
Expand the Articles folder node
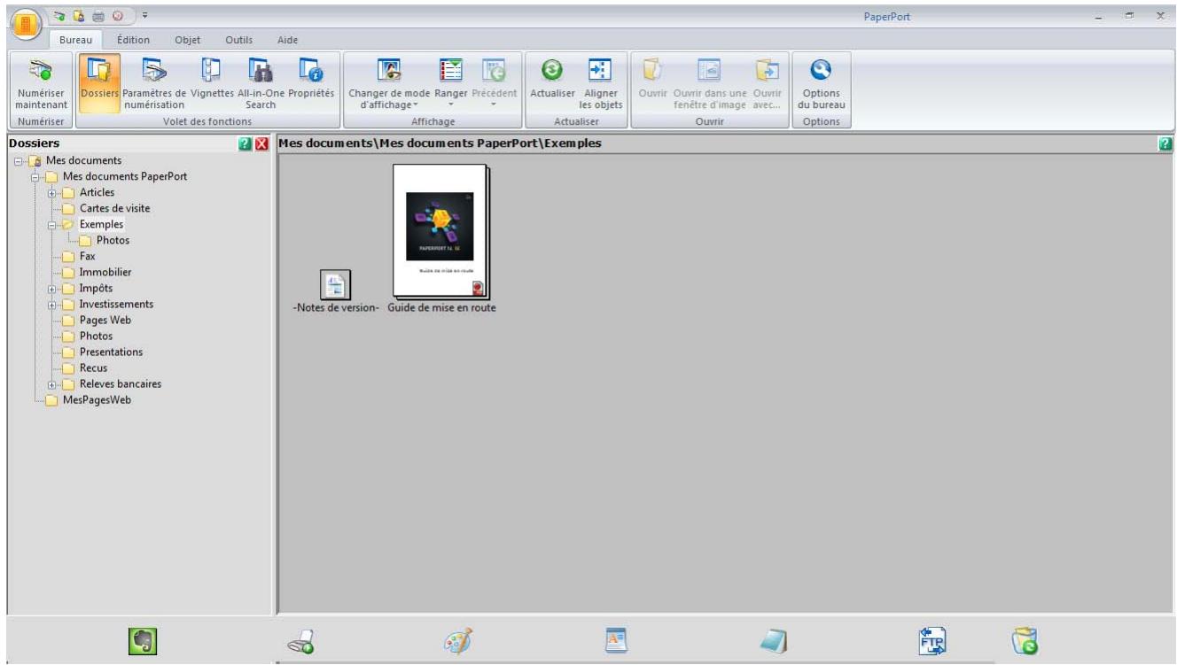[52, 192]
